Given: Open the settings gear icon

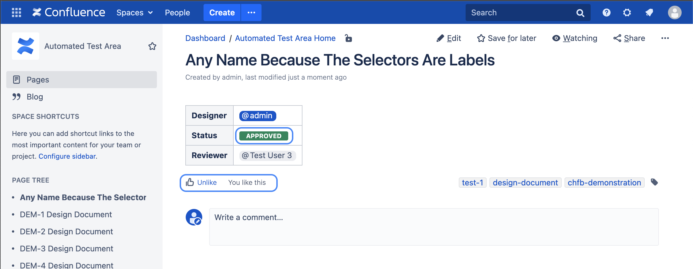Looking at the screenshot, I should (x=627, y=13).
